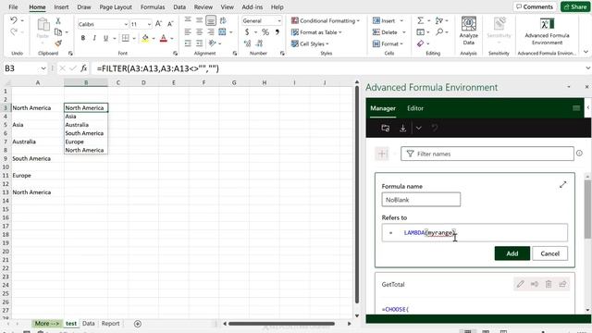Click the Add formula button
Screen dimensions: 592x333
512,253
